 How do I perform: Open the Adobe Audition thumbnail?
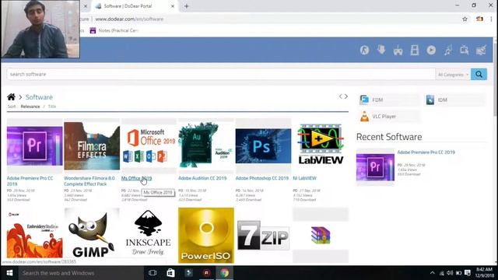pos(206,145)
